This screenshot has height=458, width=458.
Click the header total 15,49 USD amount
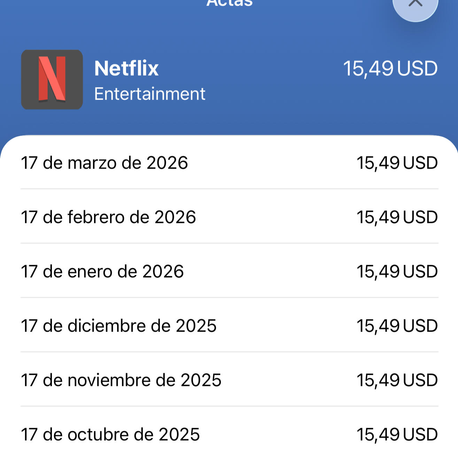[390, 68]
